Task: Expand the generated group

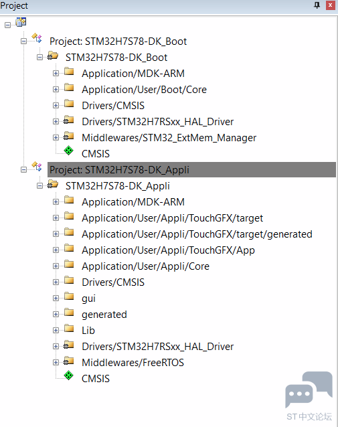Action: [x=56, y=315]
